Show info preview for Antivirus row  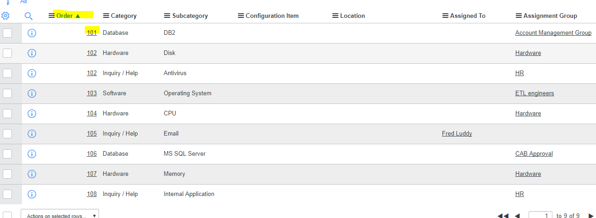point(32,73)
